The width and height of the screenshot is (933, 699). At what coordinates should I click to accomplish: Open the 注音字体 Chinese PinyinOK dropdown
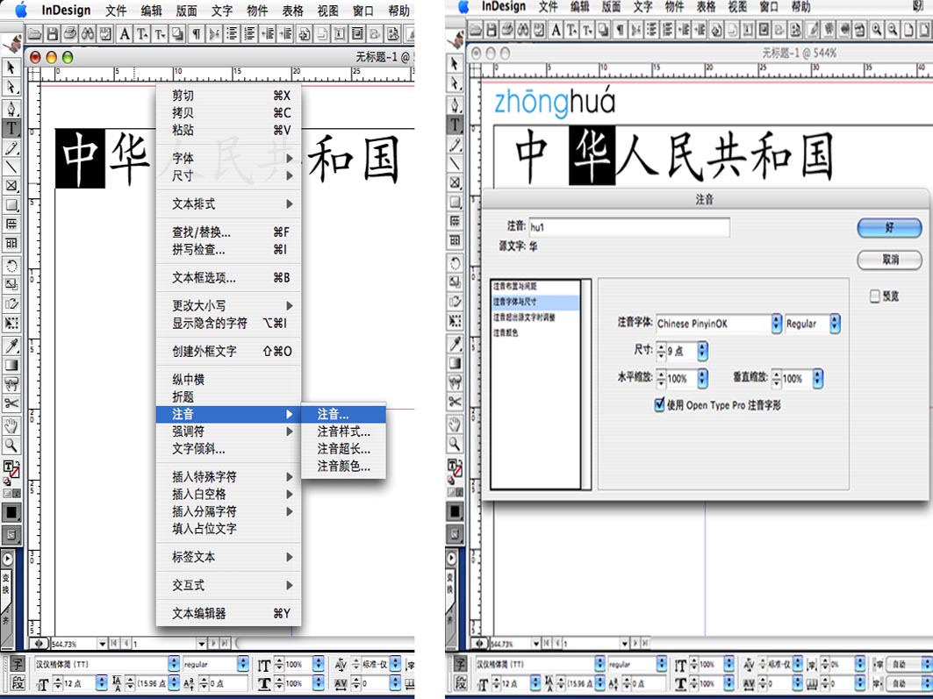776,324
